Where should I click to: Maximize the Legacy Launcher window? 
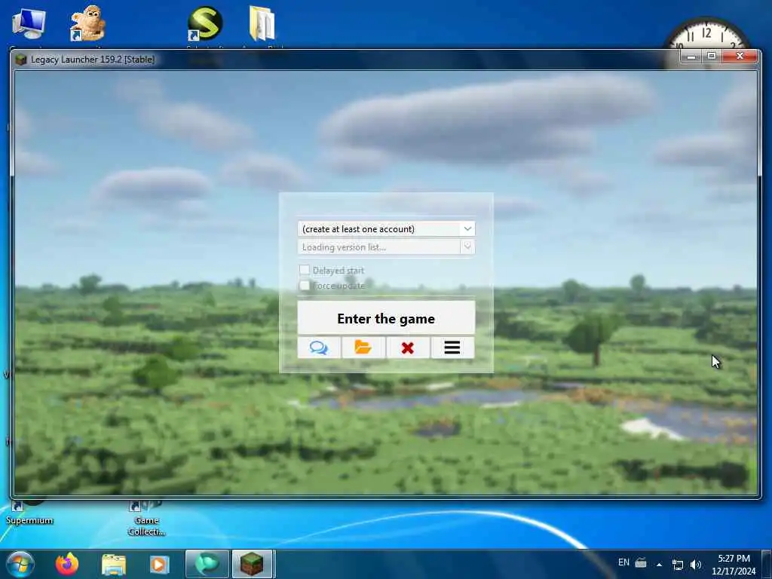[x=712, y=57]
